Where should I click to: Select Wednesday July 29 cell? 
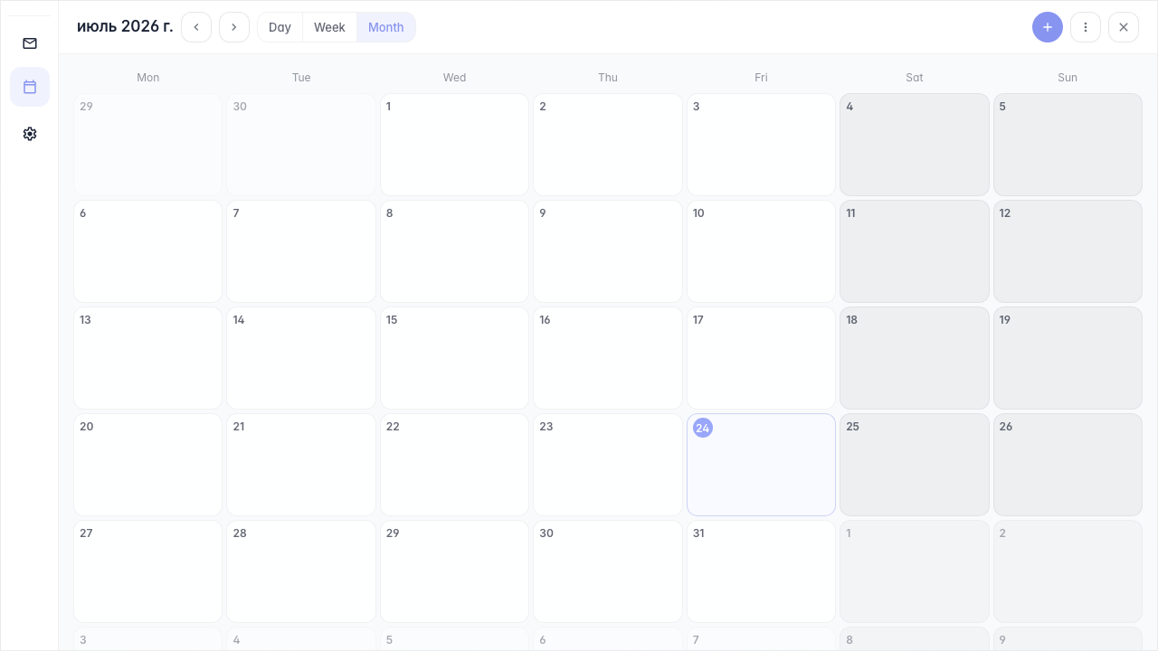454,571
